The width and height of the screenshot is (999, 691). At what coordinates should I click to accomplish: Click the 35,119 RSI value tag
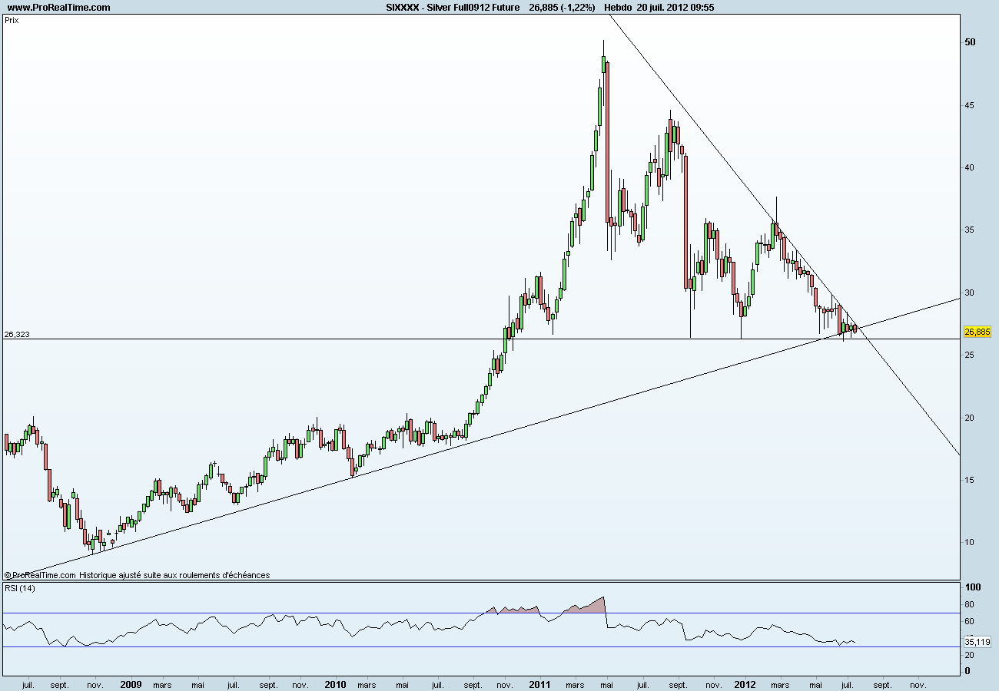pos(977,642)
